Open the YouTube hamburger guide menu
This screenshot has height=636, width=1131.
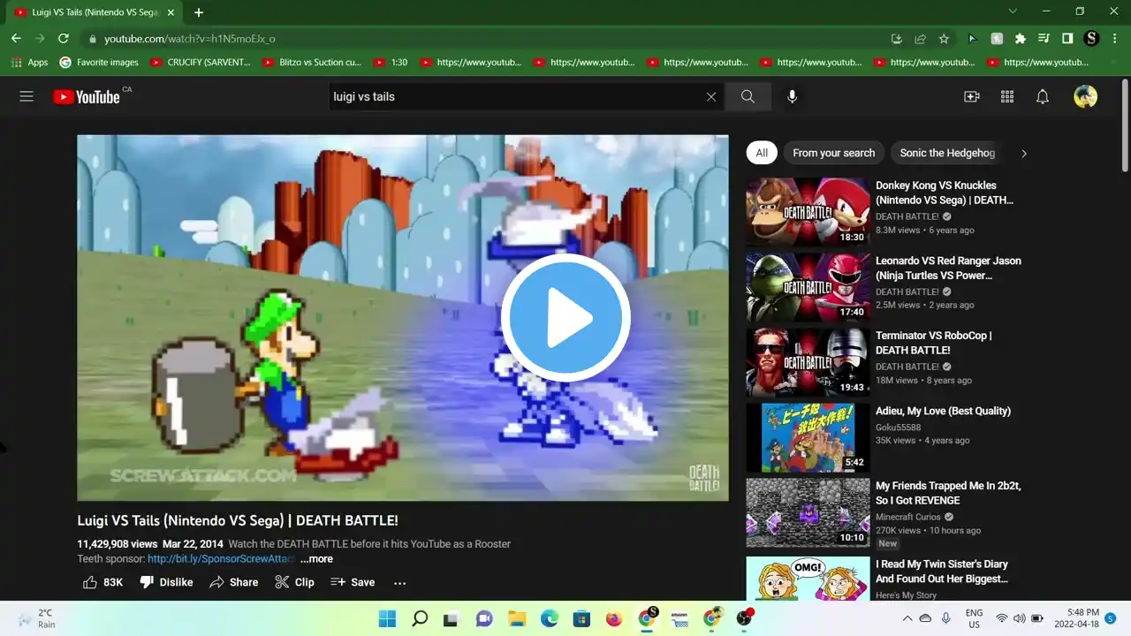(27, 96)
